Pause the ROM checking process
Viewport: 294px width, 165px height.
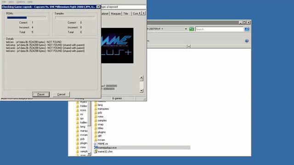tap(41, 94)
